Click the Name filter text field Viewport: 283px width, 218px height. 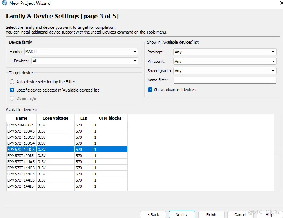224,80
